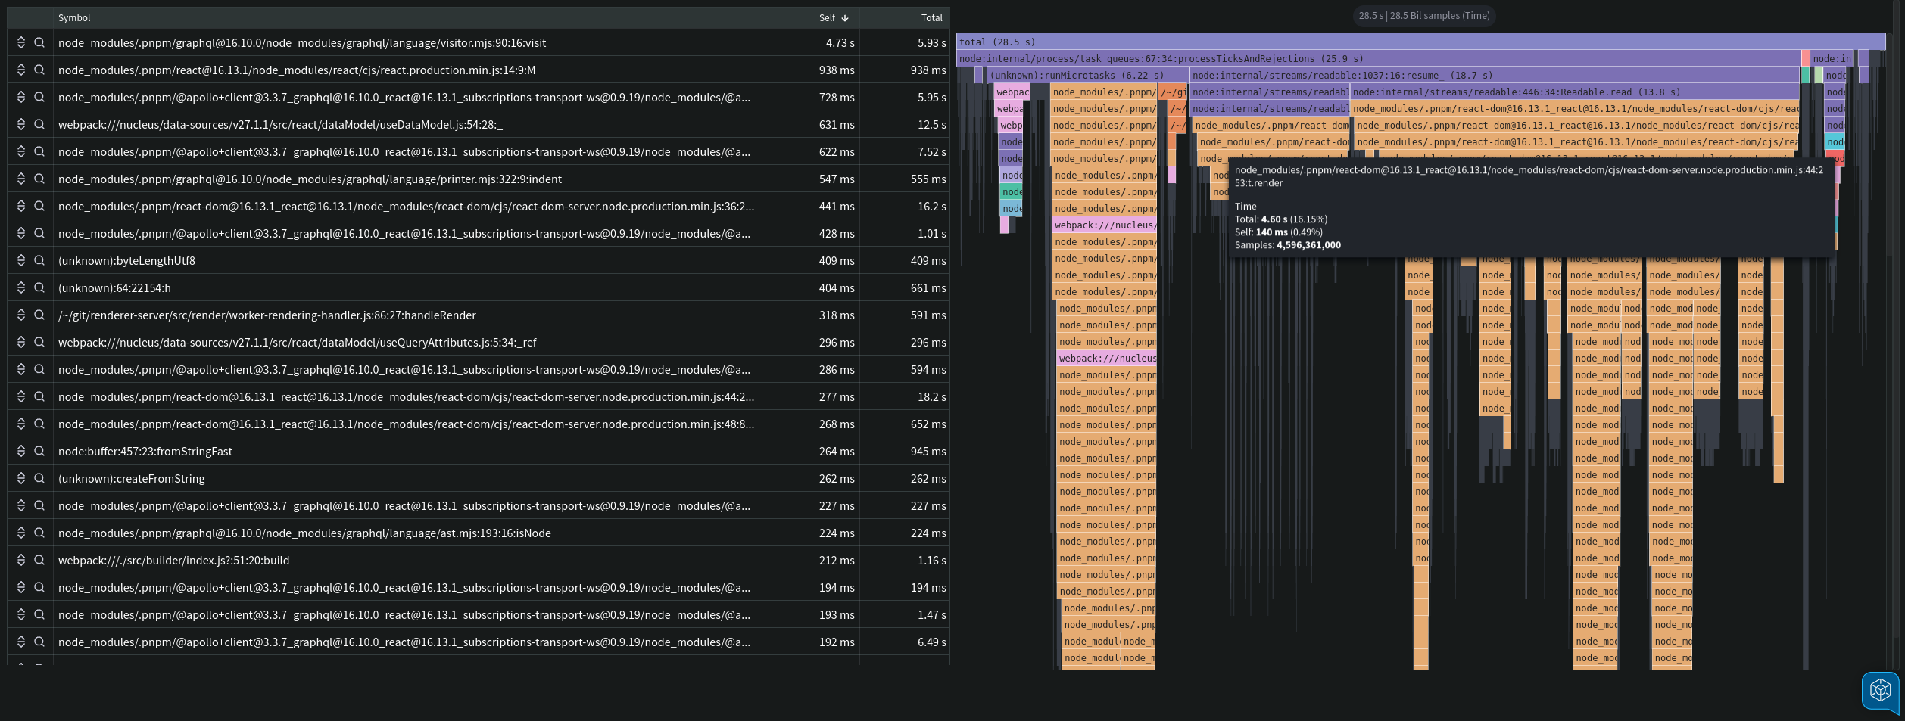Click search icon for useQueryAttributes.js _ref row
This screenshot has width=1905, height=721.
pos(39,342)
